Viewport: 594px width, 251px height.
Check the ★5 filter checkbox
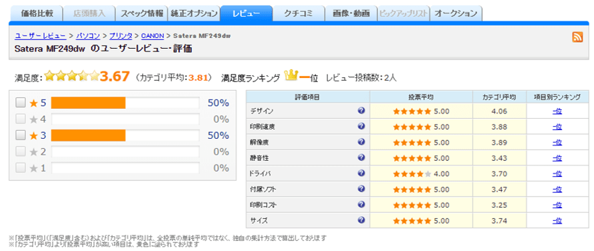(x=21, y=103)
